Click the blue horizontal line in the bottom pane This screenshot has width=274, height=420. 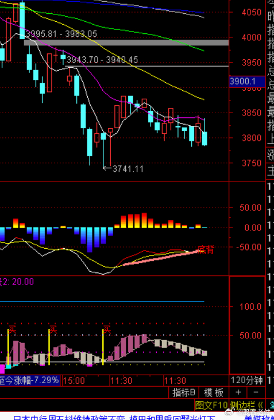point(102,302)
